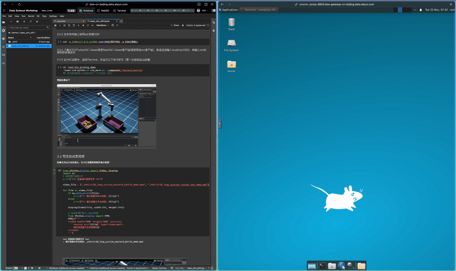Click the Share button in notebook toolbar
The image size is (456, 271).
(175, 25)
